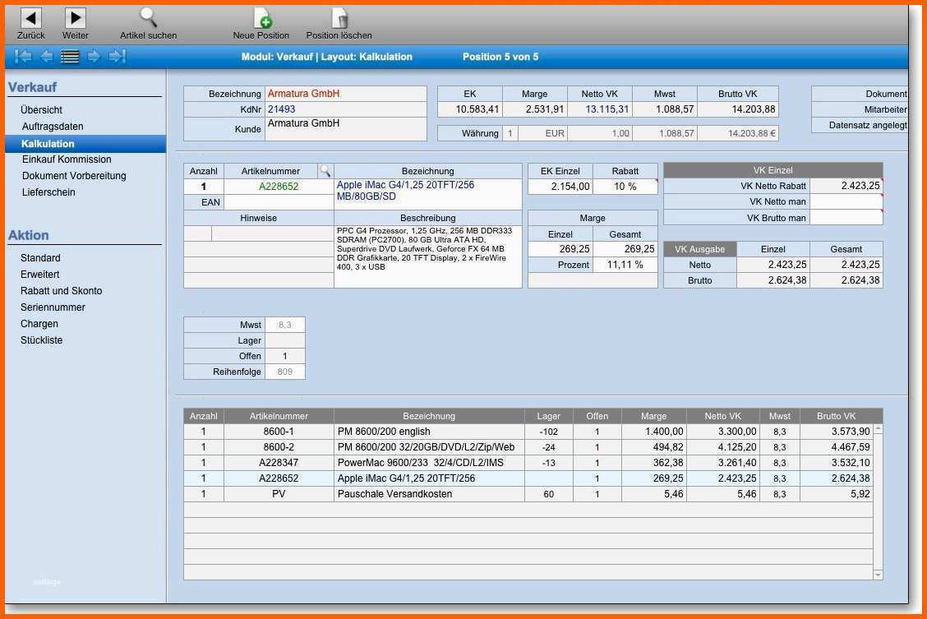Click Bezeichnung field Armatura GmbH
The image size is (927, 619).
[346, 94]
